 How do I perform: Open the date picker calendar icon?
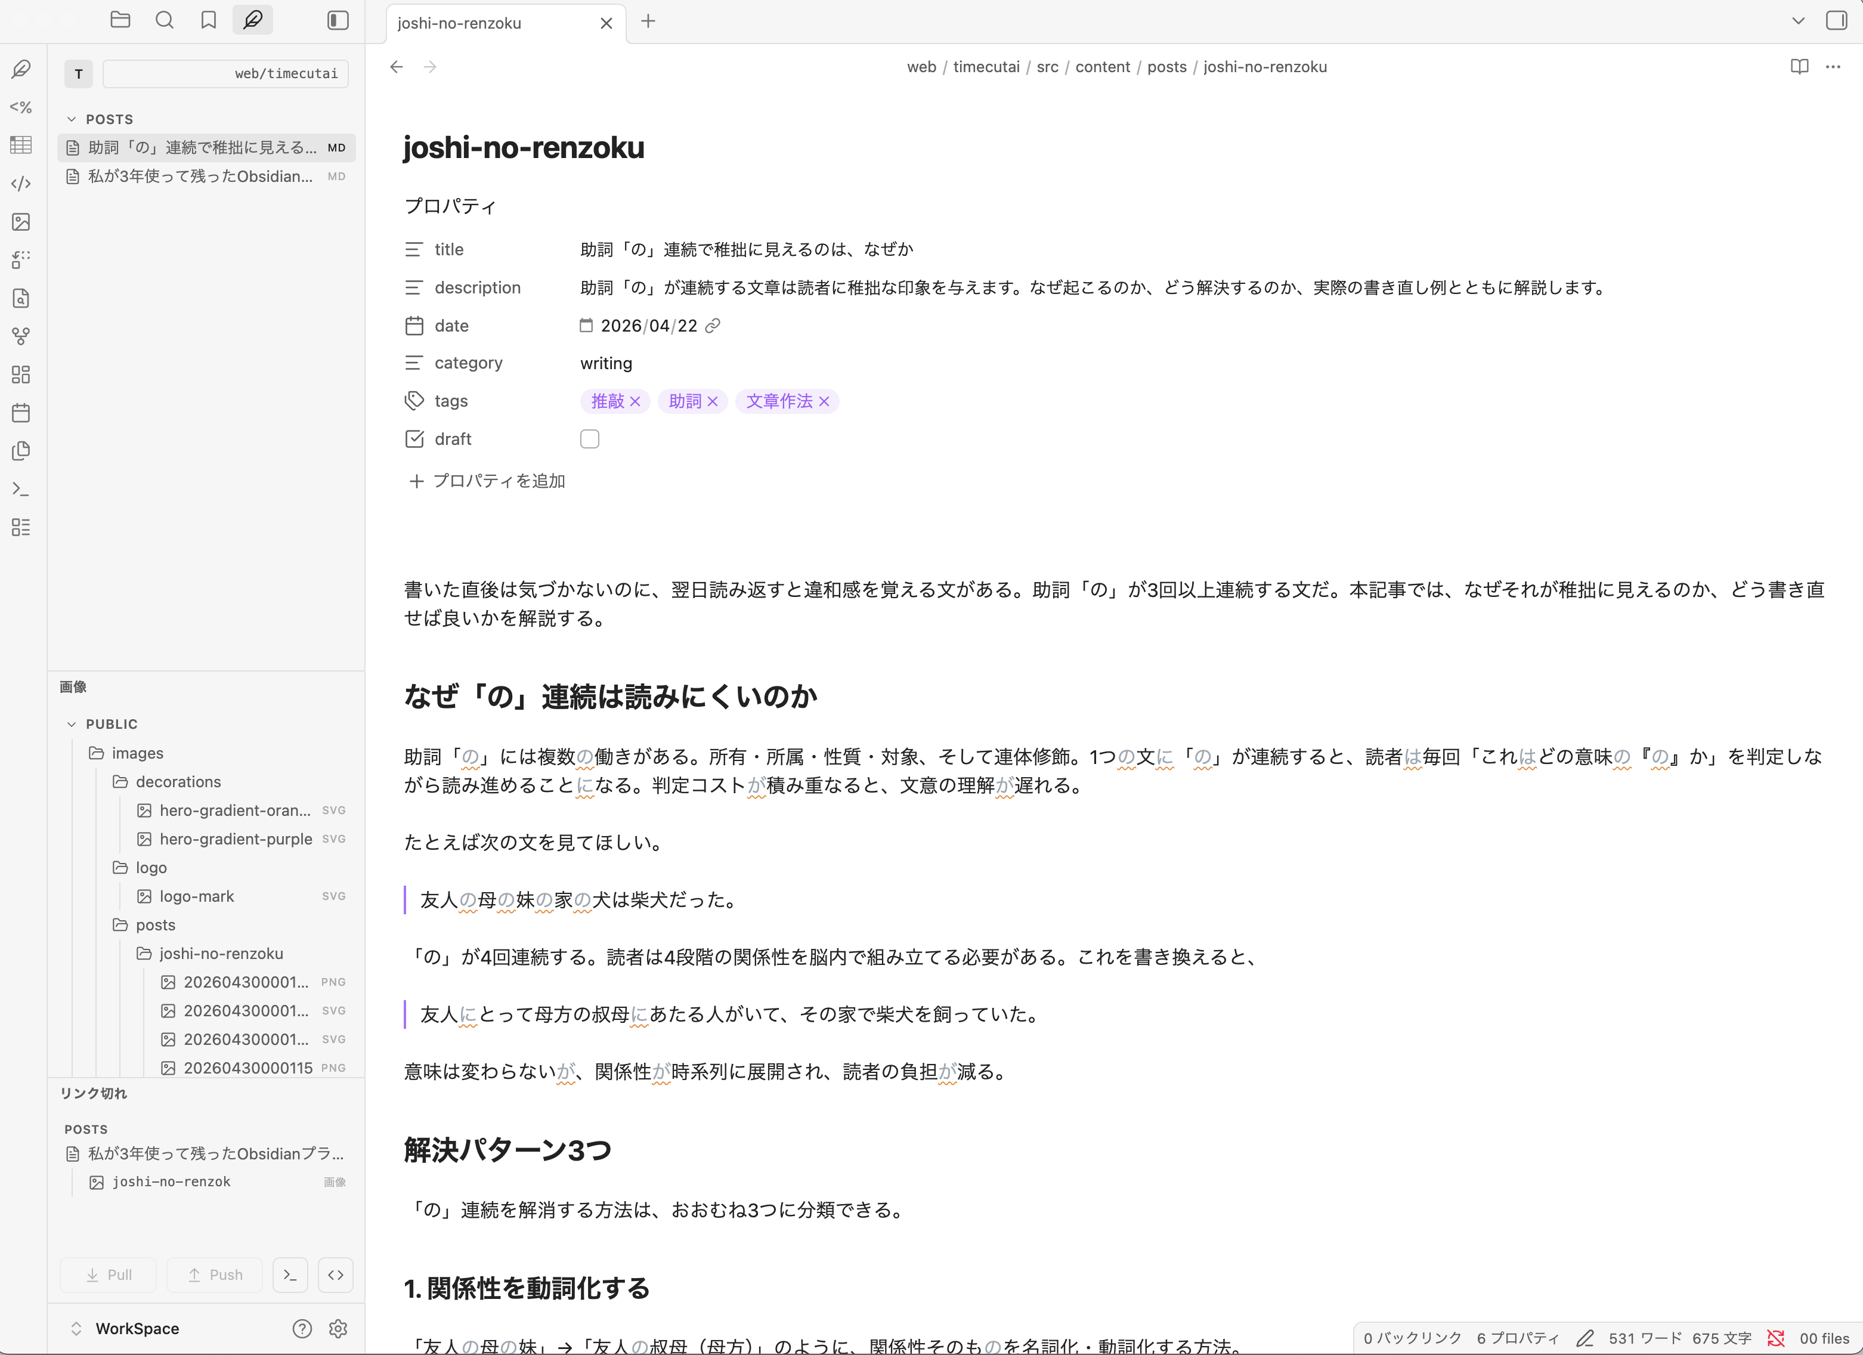pyautogui.click(x=586, y=326)
